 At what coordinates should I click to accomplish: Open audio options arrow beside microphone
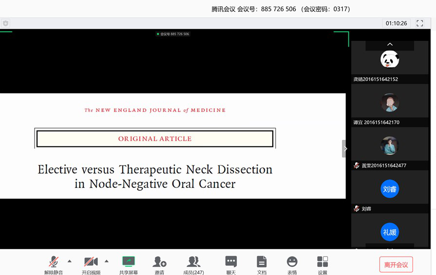[x=69, y=261]
